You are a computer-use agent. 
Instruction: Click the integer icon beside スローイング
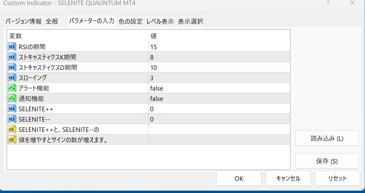12,78
